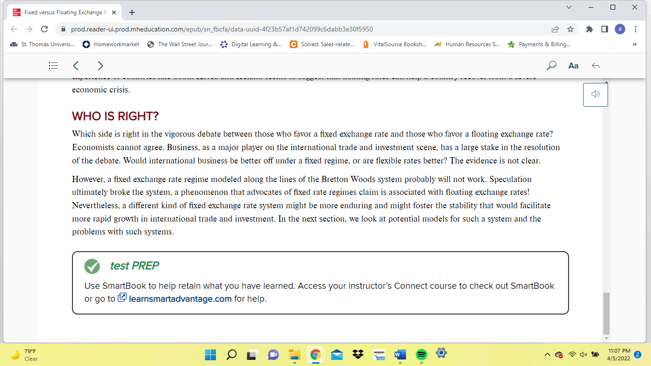Open the notifications badge showing 2
651x366 pixels.
click(x=638, y=355)
